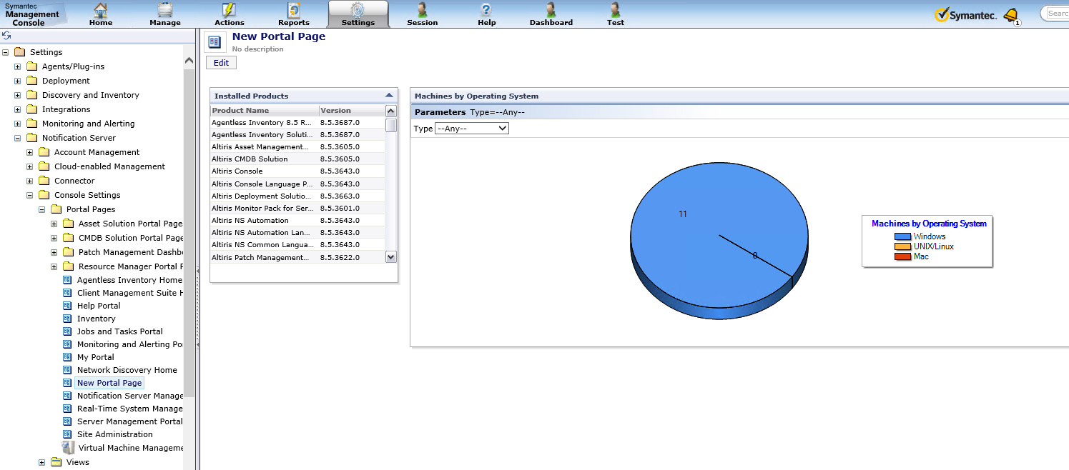Viewport: 1069px width, 470px height.
Task: Click the Virtual Machine Management server icon
Action: [68, 448]
